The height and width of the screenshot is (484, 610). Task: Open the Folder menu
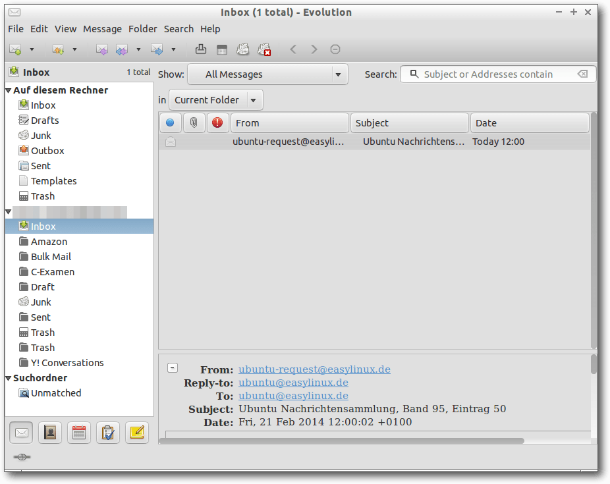tap(142, 29)
